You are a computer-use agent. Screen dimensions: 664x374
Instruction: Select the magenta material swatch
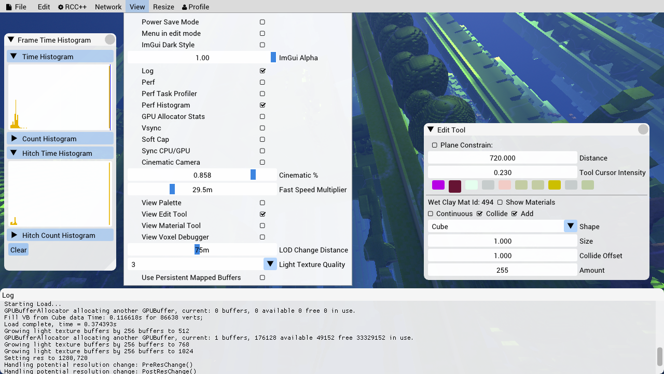pyautogui.click(x=438, y=185)
